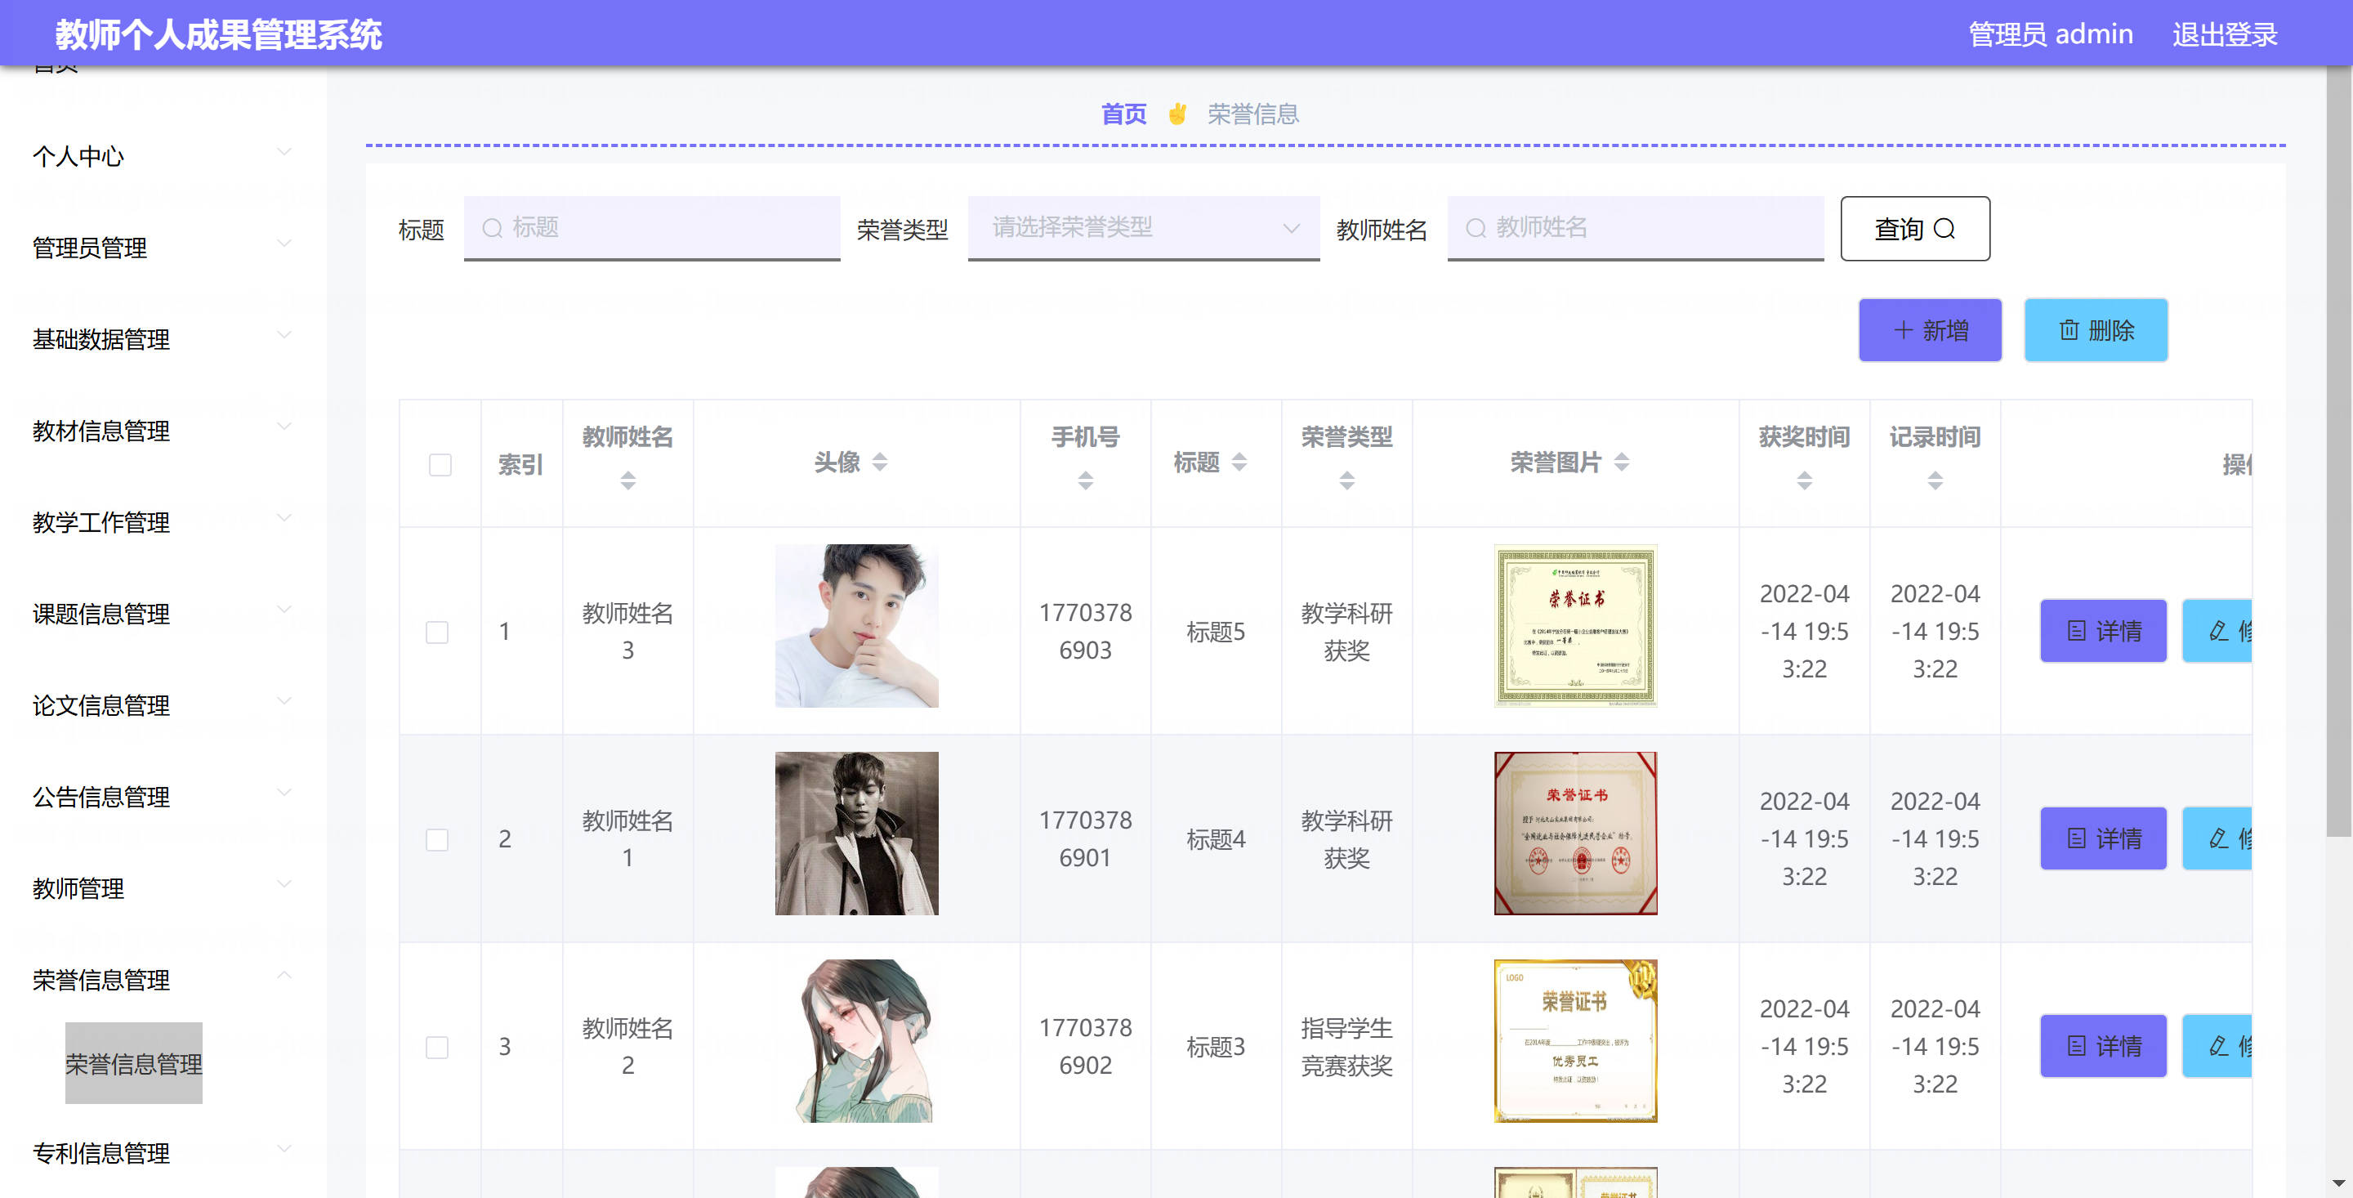
Task: Focus the 标题 search input field
Action: click(652, 227)
